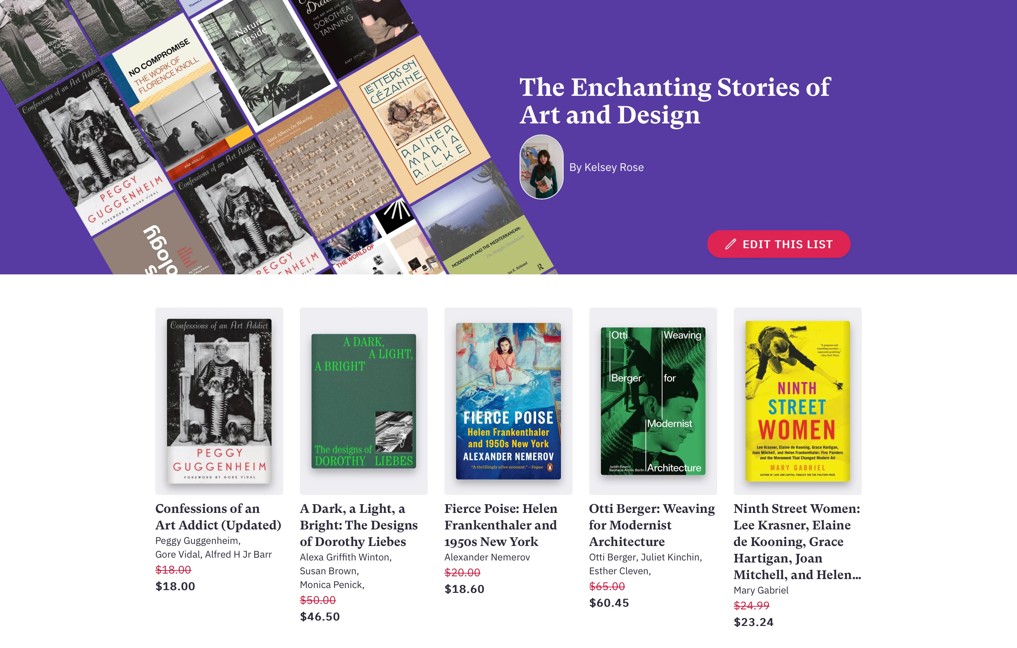Image resolution: width=1017 pixels, height=648 pixels.
Task: Click the By Kelsey Rose author name
Action: tap(606, 168)
